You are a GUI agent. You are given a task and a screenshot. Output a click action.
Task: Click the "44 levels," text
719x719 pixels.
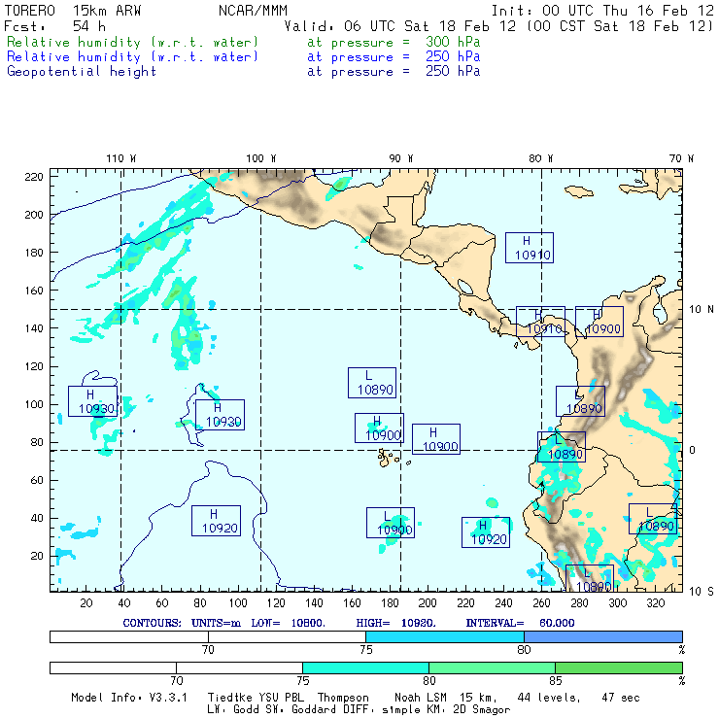tap(549, 698)
